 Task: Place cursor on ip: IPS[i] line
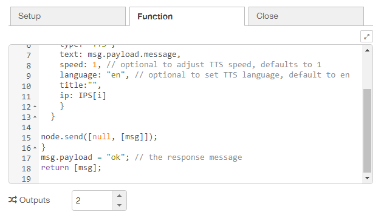pyautogui.click(x=83, y=96)
